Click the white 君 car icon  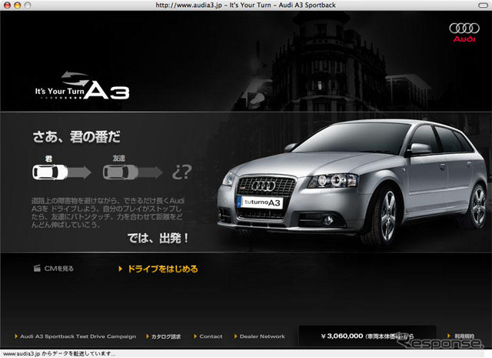pos(50,172)
